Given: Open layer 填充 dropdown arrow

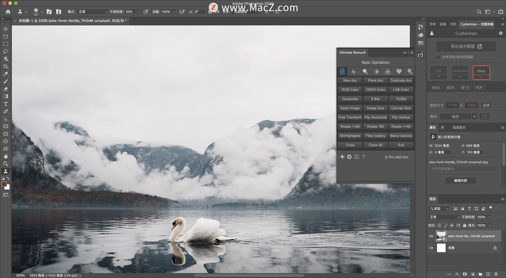Looking at the screenshot, I should coord(490,225).
